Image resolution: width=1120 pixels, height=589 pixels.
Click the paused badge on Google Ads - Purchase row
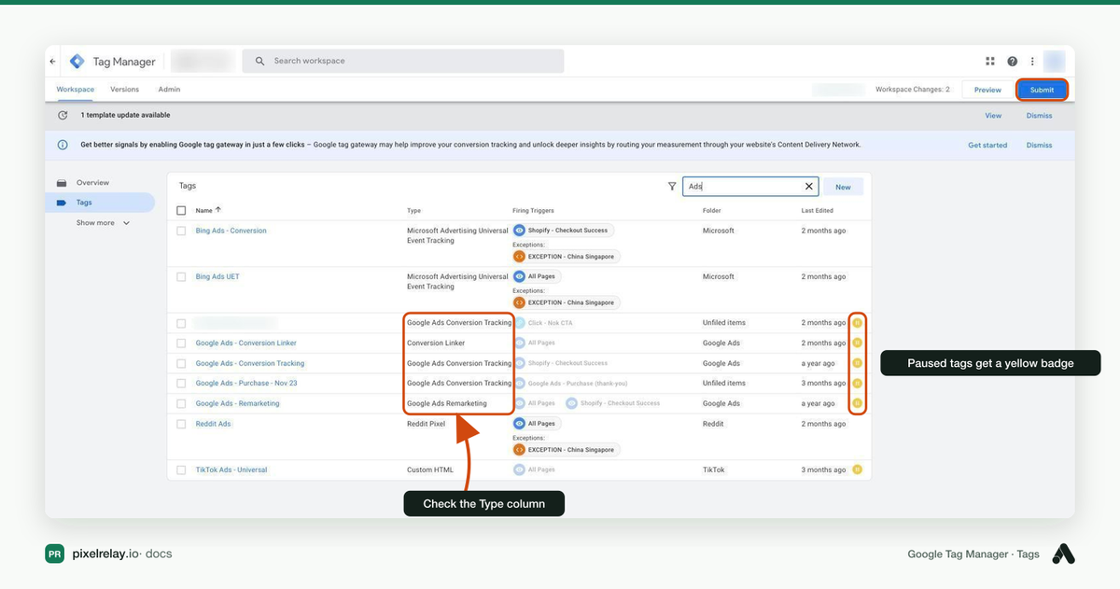[x=858, y=383]
